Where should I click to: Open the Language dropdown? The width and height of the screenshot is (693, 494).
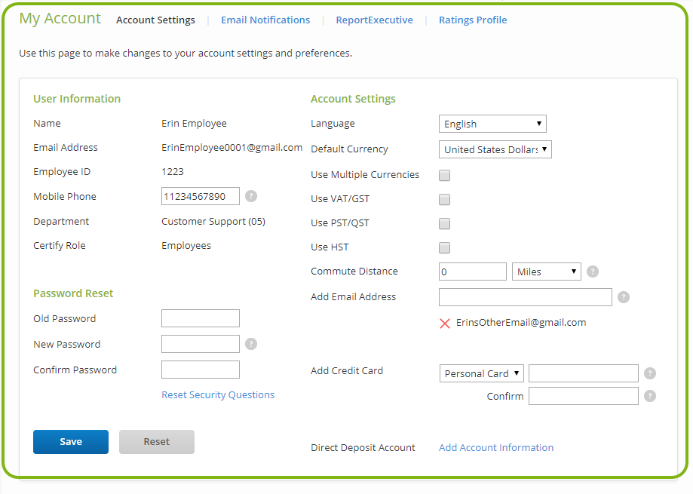[492, 123]
